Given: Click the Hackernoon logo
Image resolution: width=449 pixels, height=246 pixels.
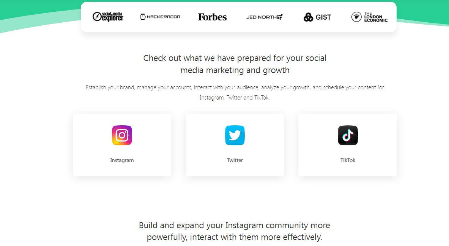Looking at the screenshot, I should (x=160, y=17).
